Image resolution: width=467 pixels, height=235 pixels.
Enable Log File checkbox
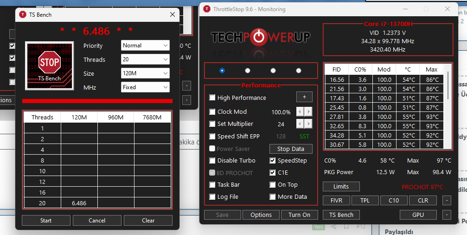coord(212,197)
